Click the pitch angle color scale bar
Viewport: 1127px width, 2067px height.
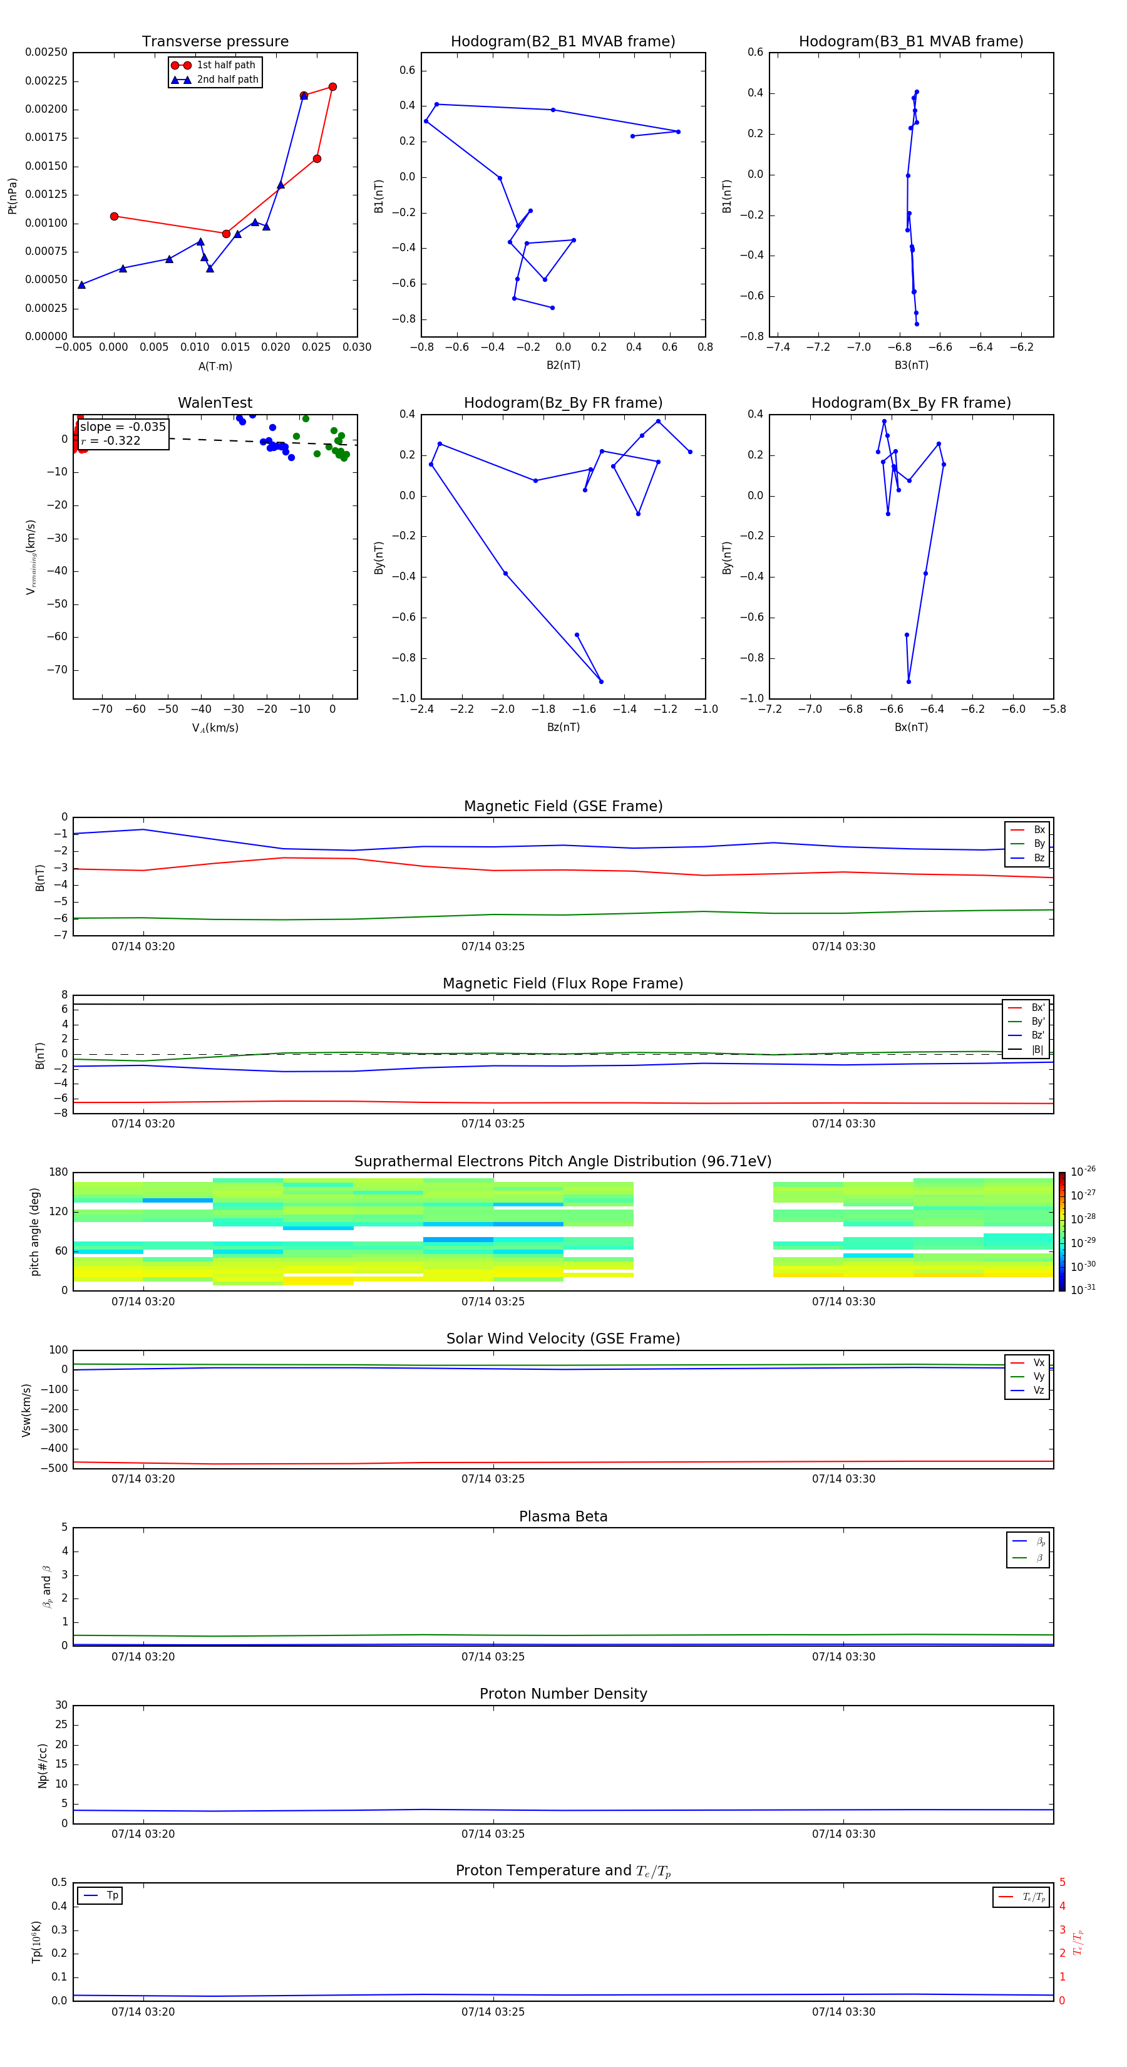click(x=1062, y=1231)
